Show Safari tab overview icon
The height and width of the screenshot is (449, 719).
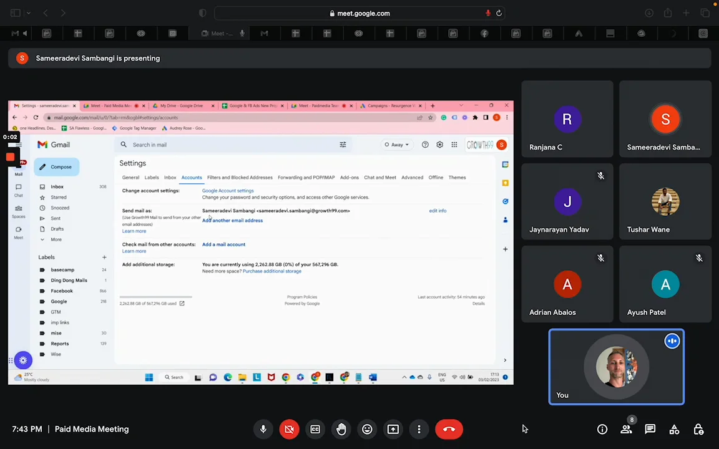705,13
